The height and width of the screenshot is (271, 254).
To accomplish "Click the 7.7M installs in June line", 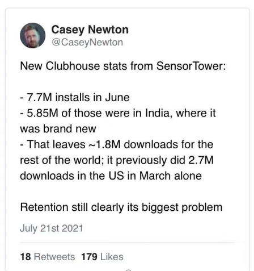I will 75,97.
